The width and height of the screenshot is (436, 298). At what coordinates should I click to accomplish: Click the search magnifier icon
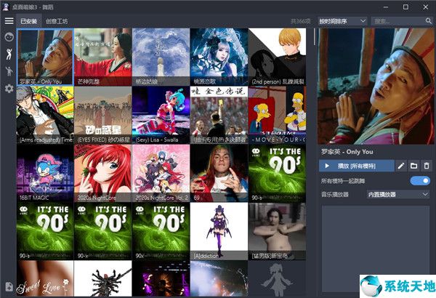(429, 21)
